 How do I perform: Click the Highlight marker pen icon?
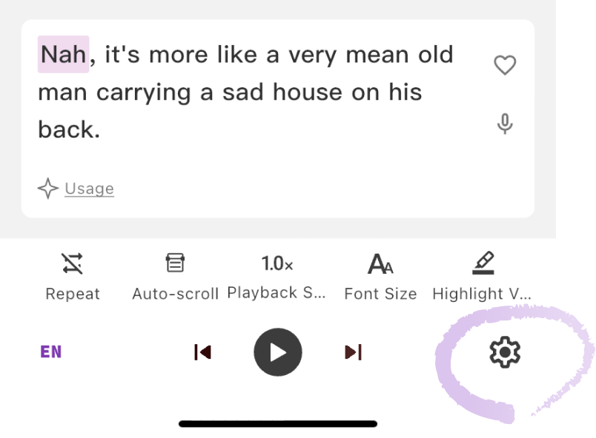point(483,263)
